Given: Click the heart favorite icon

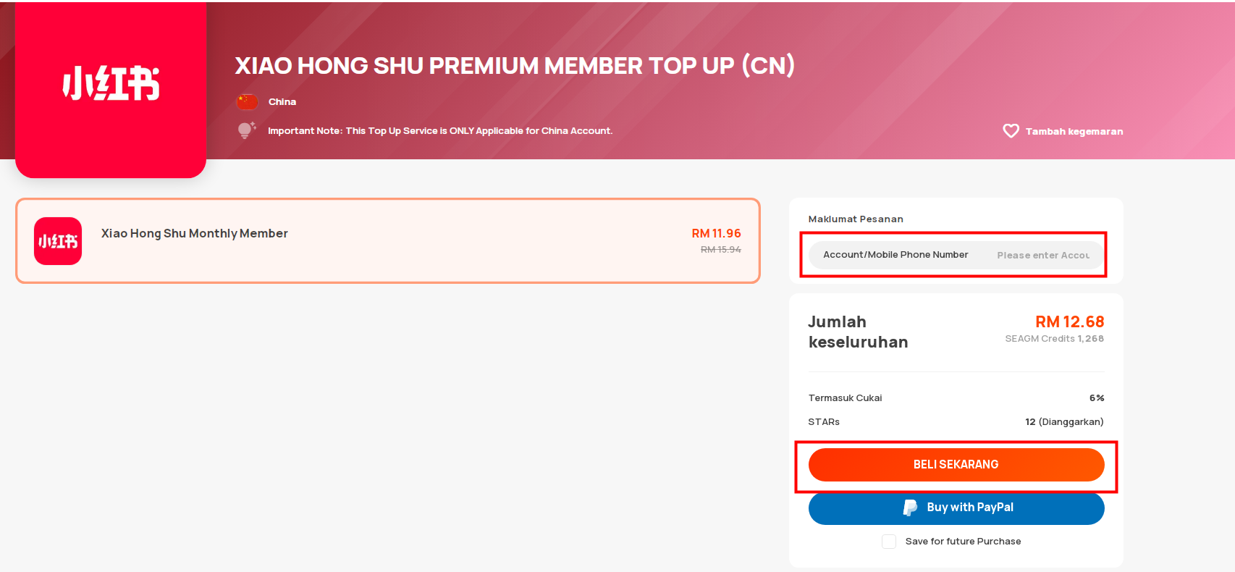Looking at the screenshot, I should click(1011, 131).
